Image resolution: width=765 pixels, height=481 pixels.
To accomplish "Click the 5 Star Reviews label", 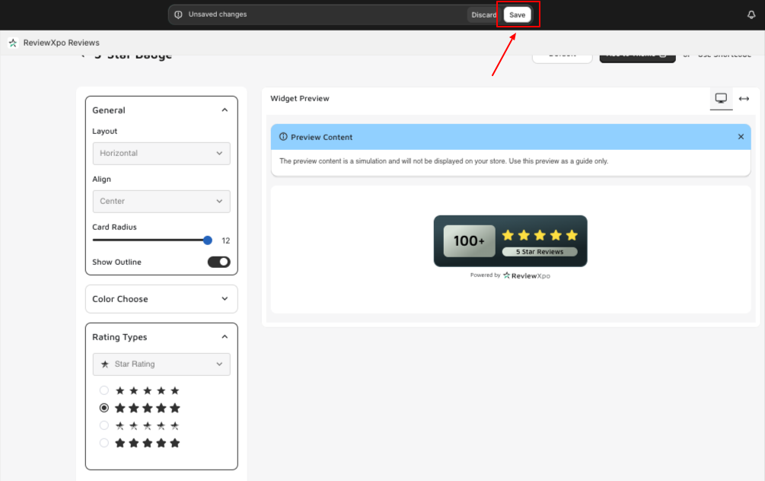I will 540,252.
